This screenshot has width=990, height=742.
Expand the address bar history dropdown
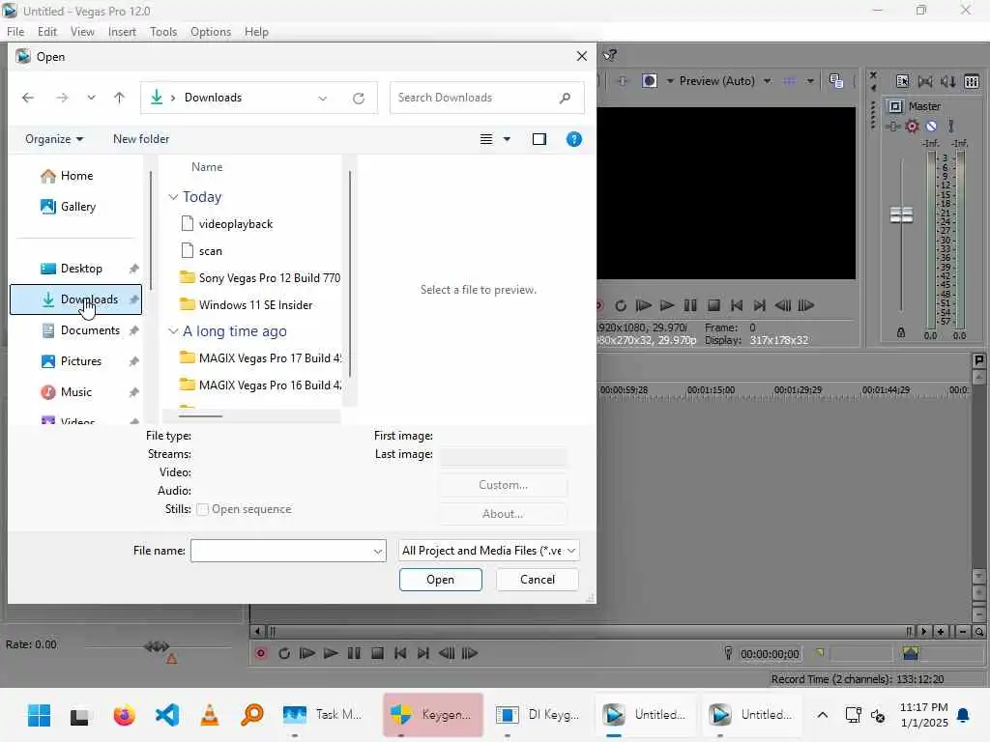tap(323, 99)
